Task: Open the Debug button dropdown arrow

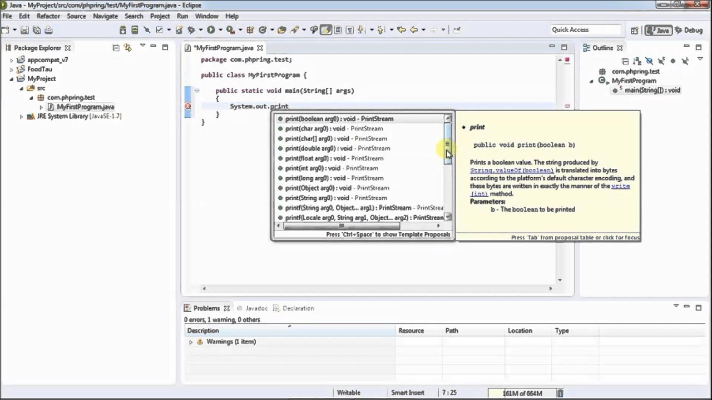Action: (201, 30)
